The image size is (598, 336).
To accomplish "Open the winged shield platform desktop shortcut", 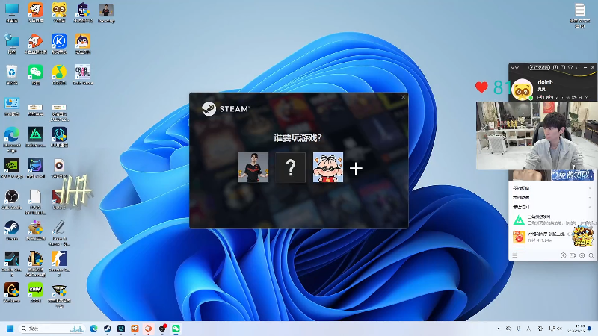I will point(59,295).
